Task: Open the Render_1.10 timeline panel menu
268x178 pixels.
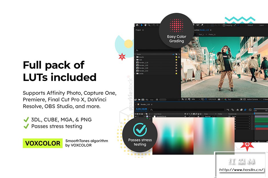Action: (x=152, y=104)
